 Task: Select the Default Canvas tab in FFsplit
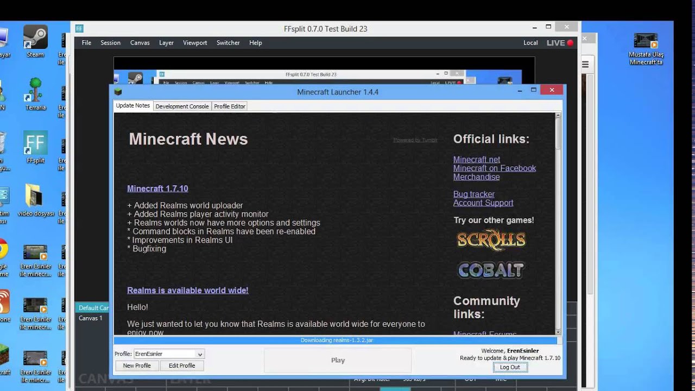point(93,308)
